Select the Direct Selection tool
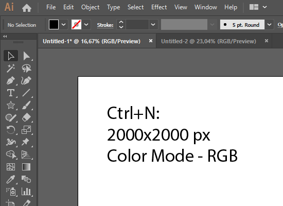This screenshot has width=283, height=206. (26, 56)
